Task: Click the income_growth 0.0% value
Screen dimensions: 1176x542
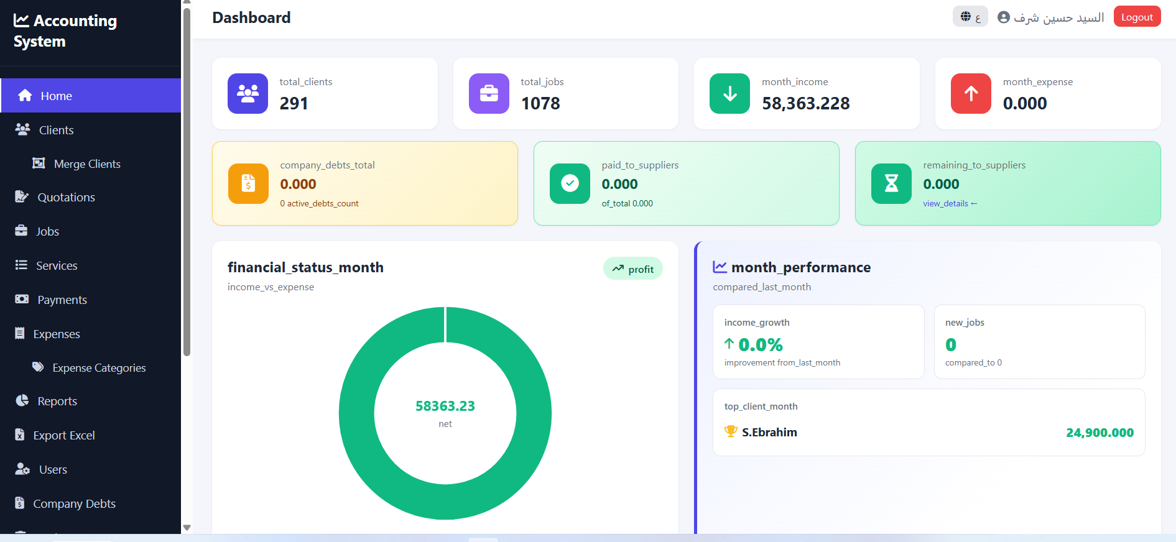Action: [x=760, y=344]
